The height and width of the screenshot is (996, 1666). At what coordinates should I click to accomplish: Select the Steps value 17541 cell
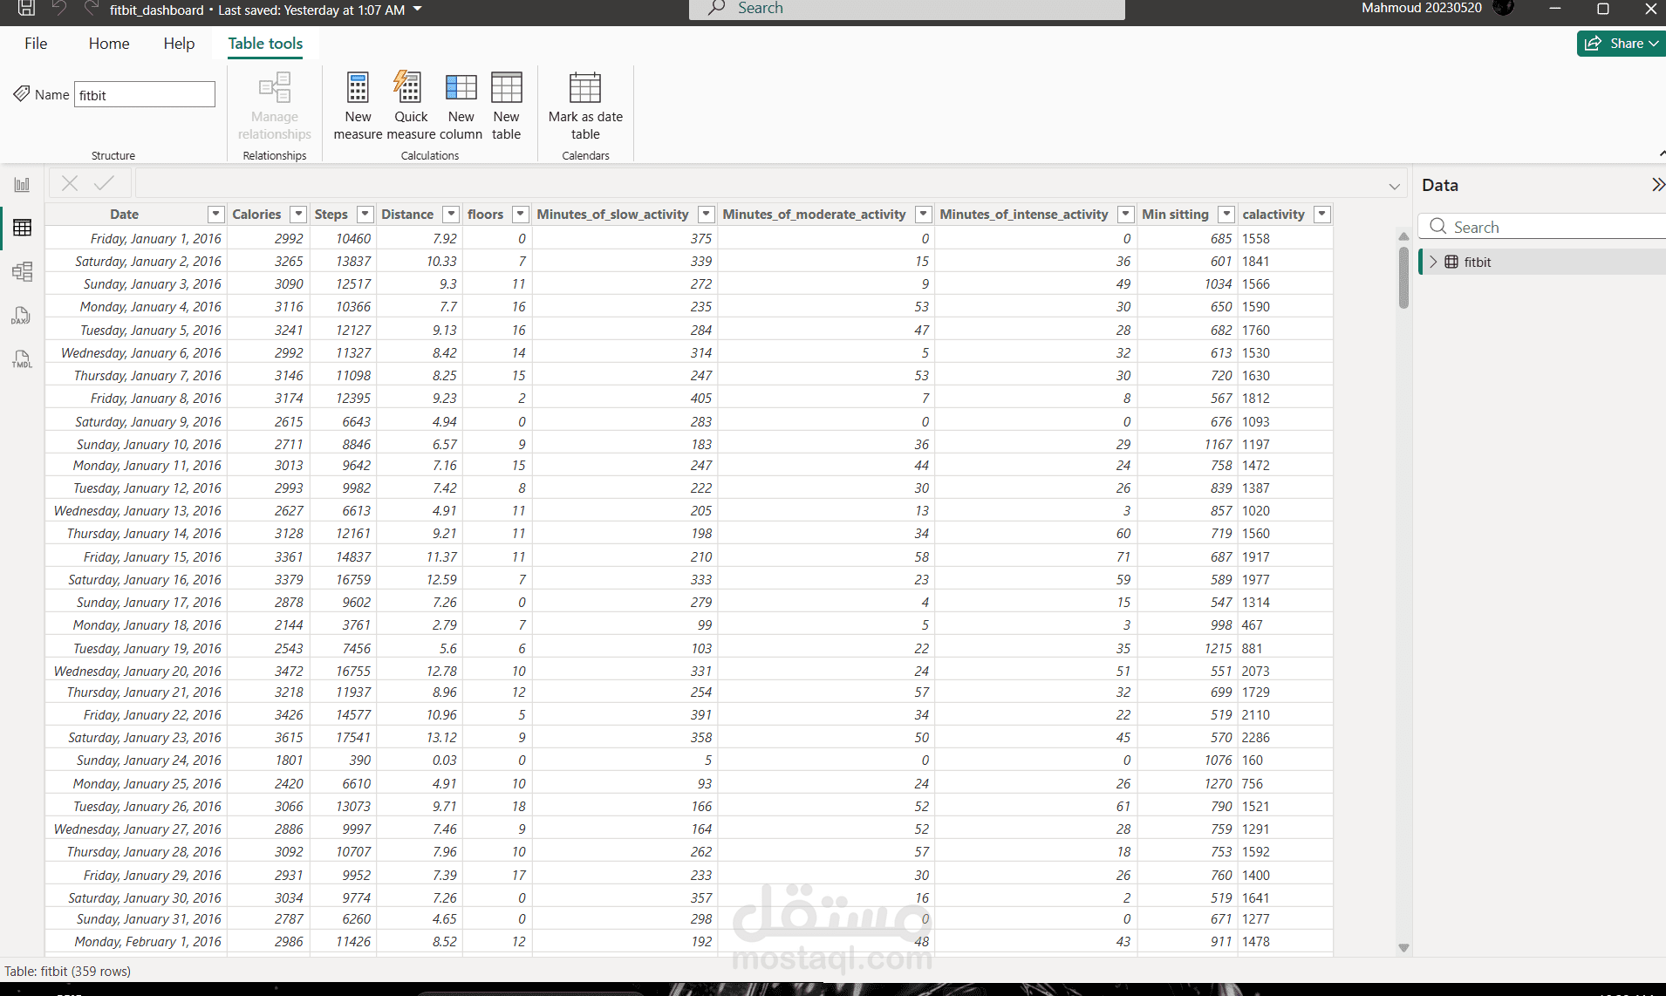344,738
